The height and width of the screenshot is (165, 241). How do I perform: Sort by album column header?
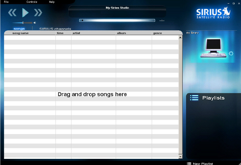[121, 33]
